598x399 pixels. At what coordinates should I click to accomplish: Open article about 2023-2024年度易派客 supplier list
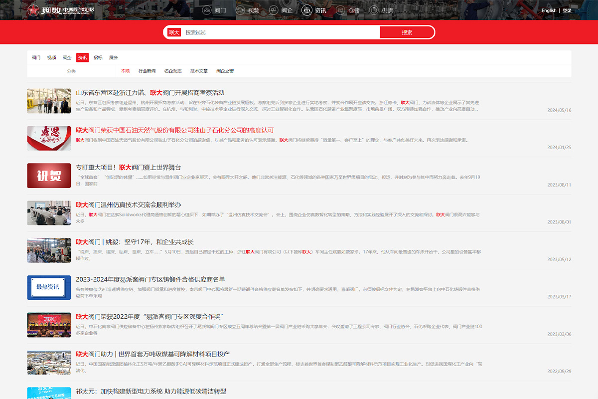tap(150, 279)
